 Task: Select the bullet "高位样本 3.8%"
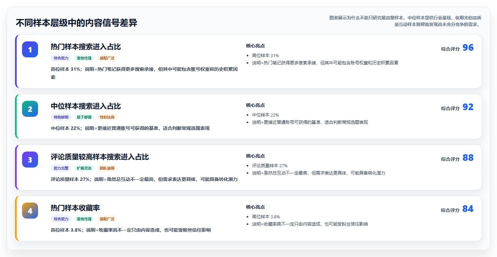266,217
